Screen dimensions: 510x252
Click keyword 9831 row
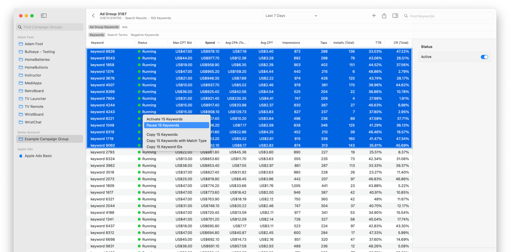pos(249,247)
